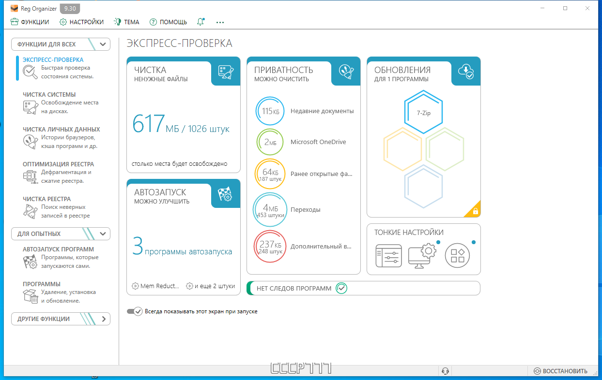Open the three-dots more menu
Image resolution: width=602 pixels, height=380 pixels.
(x=220, y=22)
